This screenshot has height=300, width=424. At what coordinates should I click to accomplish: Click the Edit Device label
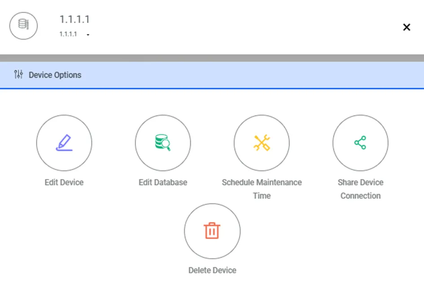64,182
